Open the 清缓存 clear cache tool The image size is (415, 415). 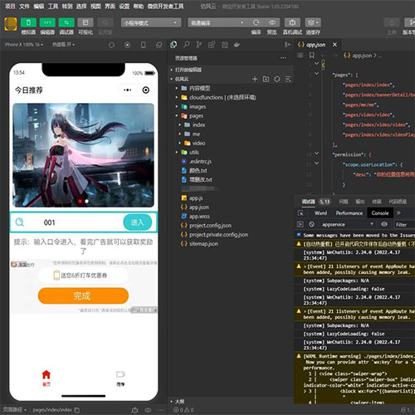tap(313, 22)
